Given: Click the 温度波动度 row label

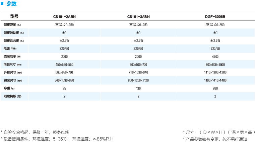Looking at the screenshot, I should coord(14,33).
